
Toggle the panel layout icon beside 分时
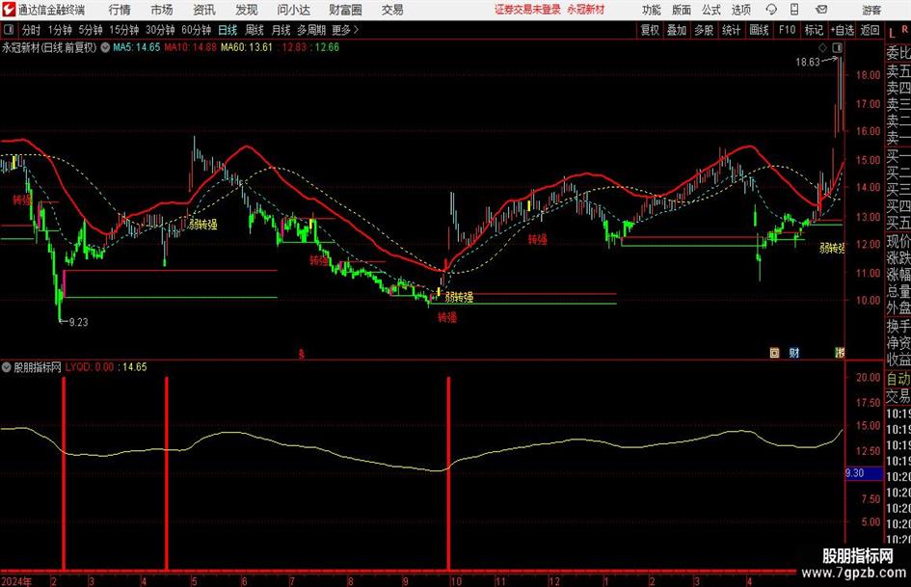pos(8,30)
